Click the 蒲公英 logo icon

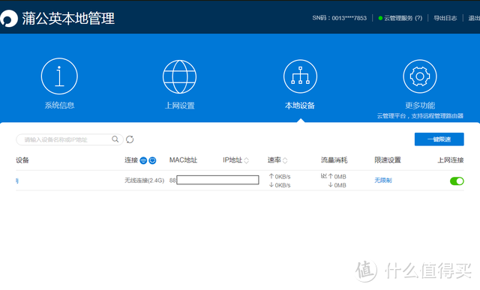pyautogui.click(x=8, y=18)
